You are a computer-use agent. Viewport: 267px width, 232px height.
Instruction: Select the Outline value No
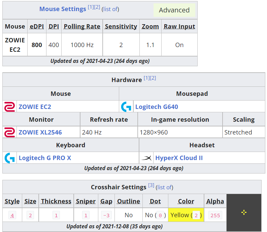tap(129, 215)
